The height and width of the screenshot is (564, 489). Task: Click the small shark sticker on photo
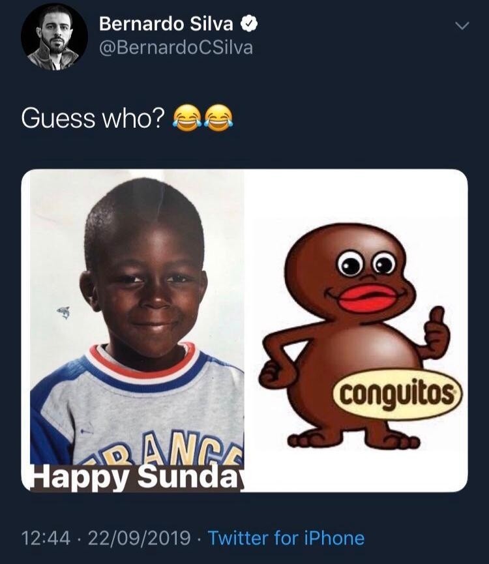click(x=64, y=312)
